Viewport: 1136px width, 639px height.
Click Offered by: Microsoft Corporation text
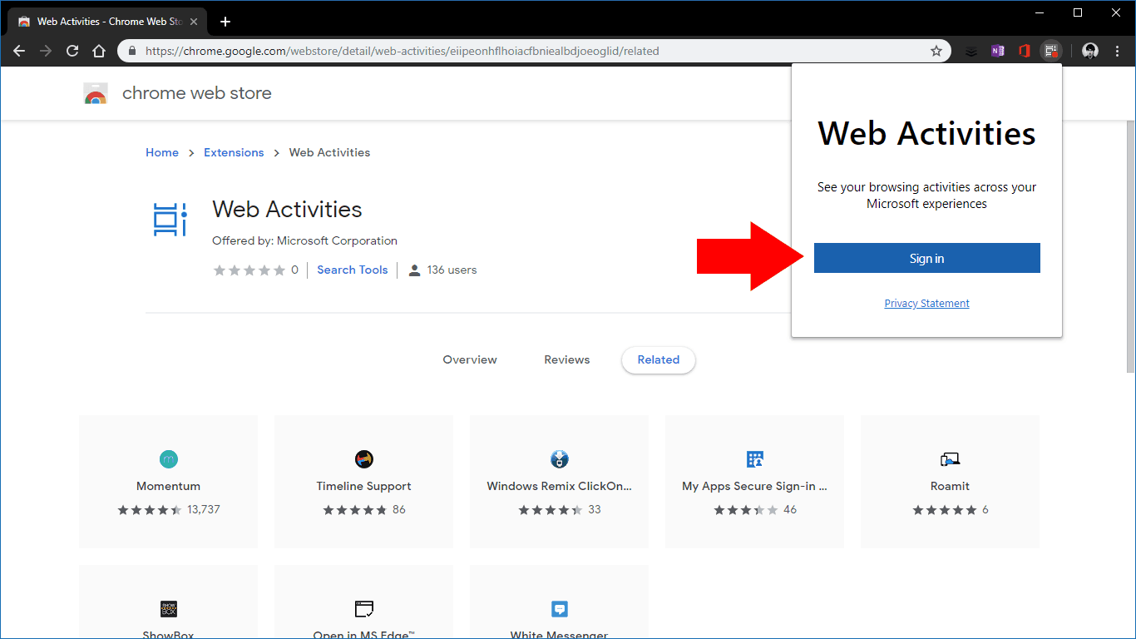[x=305, y=240]
